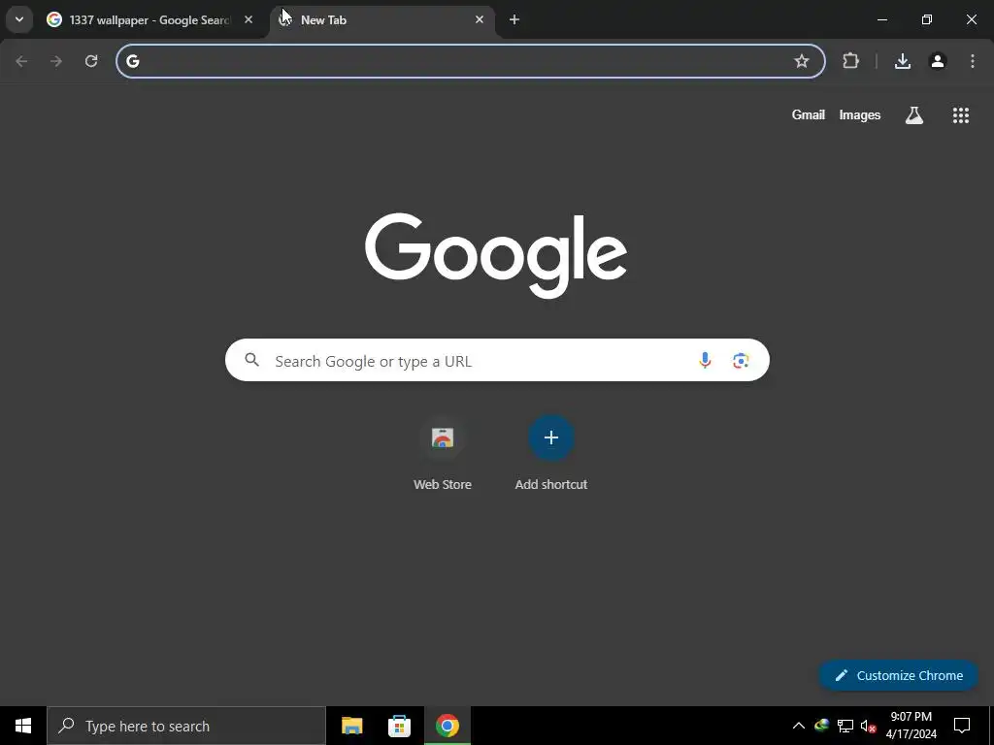
Task: Open the muted volume tray icon
Action: tap(869, 726)
